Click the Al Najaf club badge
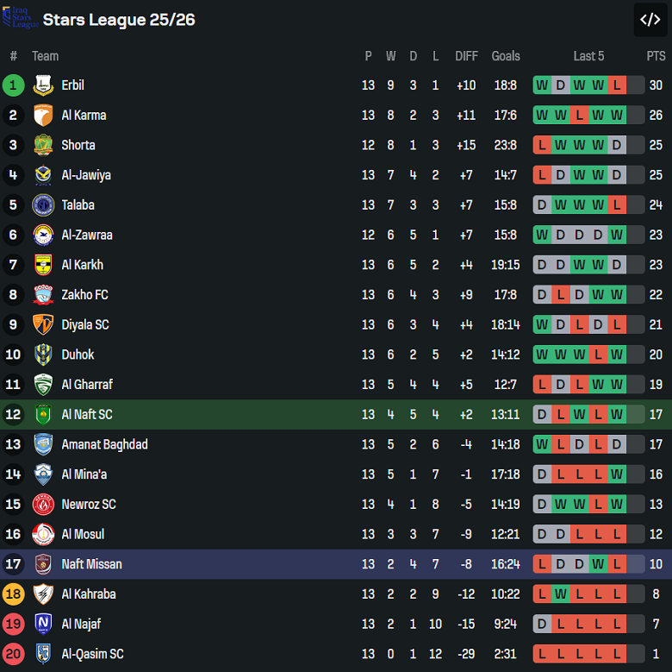The width and height of the screenshot is (672, 672). tap(43, 624)
